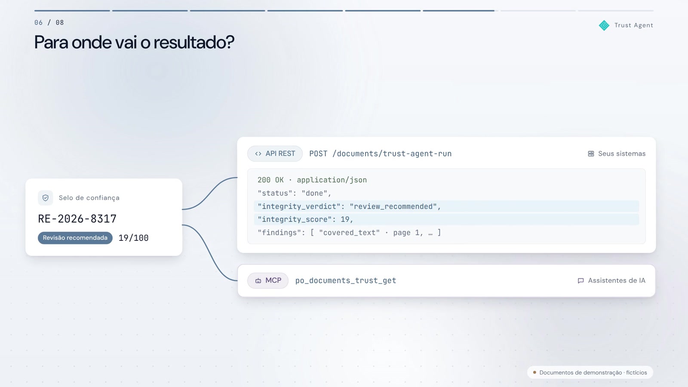The image size is (688, 387).
Task: Click the highlighted integrity_score line
Action: click(x=446, y=219)
